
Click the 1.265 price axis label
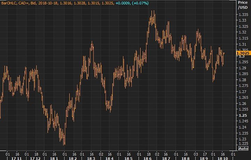pyautogui.click(x=243, y=97)
